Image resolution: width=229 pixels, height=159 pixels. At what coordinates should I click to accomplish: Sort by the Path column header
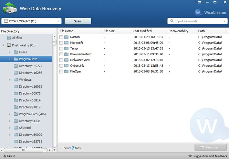[211, 31]
